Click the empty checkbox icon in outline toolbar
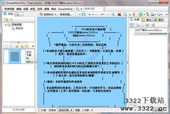Image resolution: width=170 pixels, height=114 pixels. pyautogui.click(x=142, y=25)
